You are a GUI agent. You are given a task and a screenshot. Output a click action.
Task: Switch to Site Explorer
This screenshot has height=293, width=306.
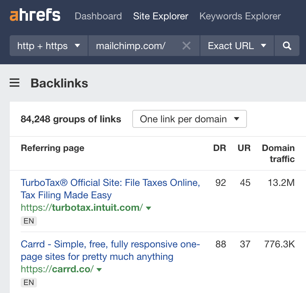160,16
